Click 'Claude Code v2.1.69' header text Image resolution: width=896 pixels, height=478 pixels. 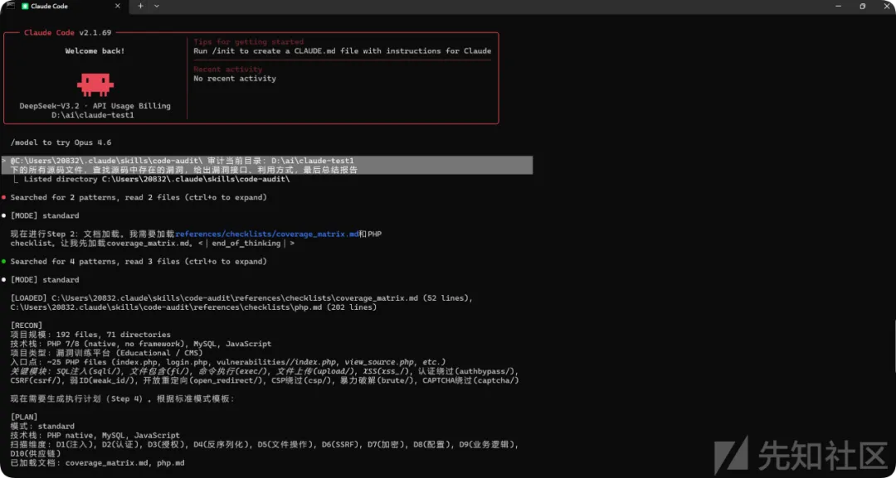point(67,32)
